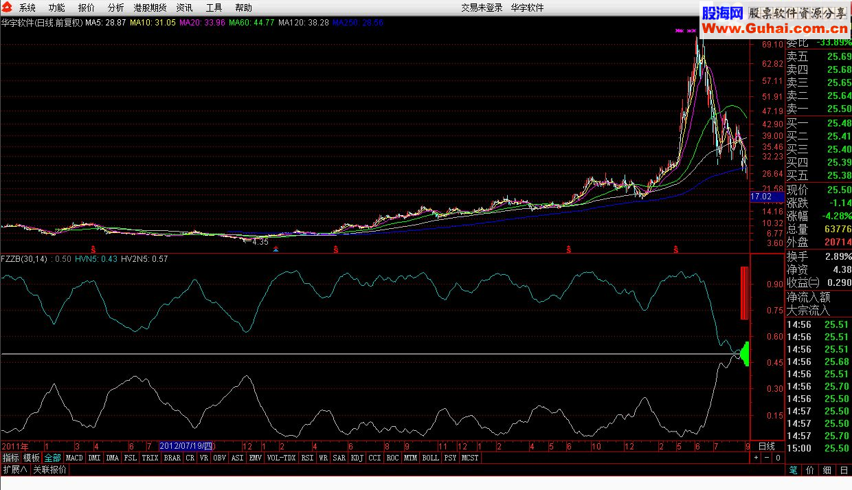Switch to the MCST indicator
The height and width of the screenshot is (490, 852).
471,458
